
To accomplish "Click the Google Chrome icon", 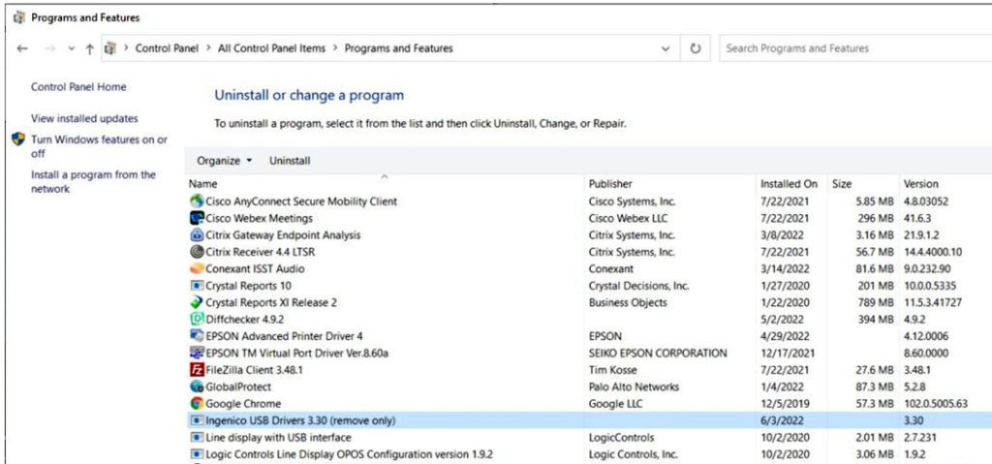I will [x=197, y=403].
